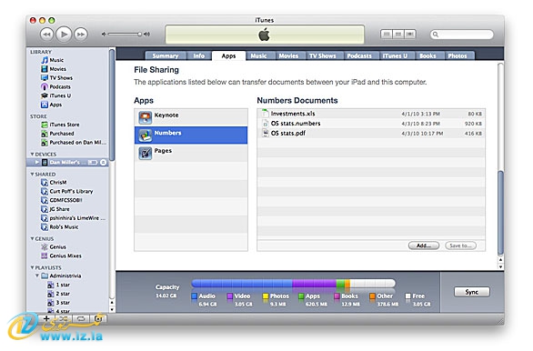Switch to cover flow view button
This screenshot has width=533, height=351.
410,34
